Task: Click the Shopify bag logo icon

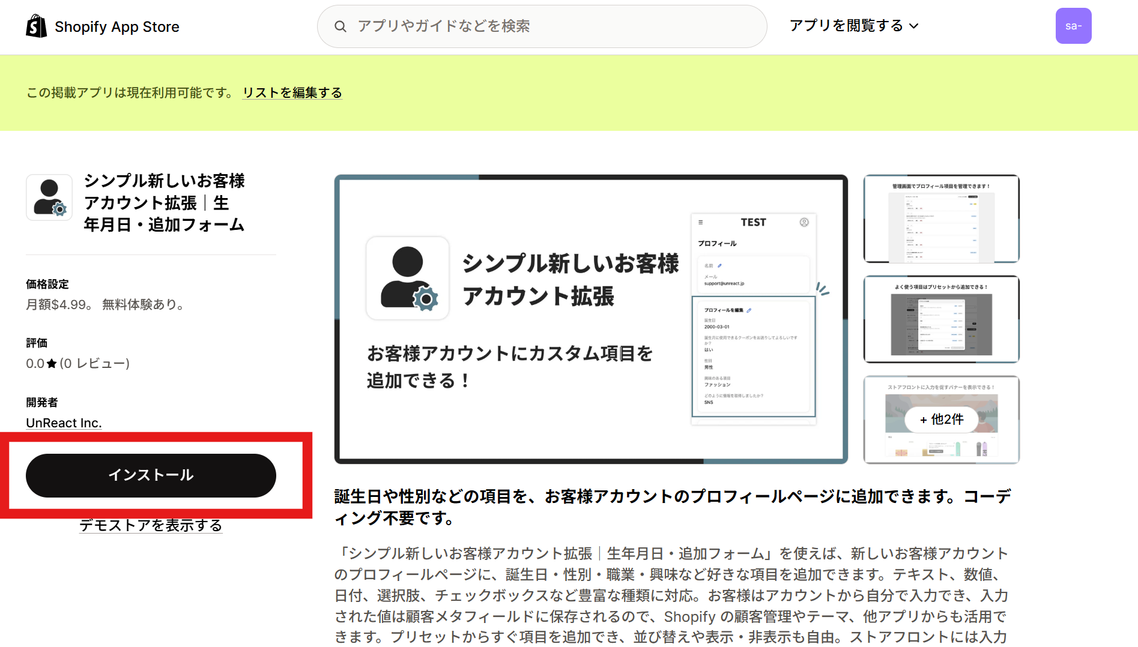Action: tap(36, 26)
